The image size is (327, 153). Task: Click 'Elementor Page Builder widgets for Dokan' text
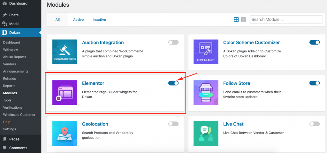click(x=110, y=94)
